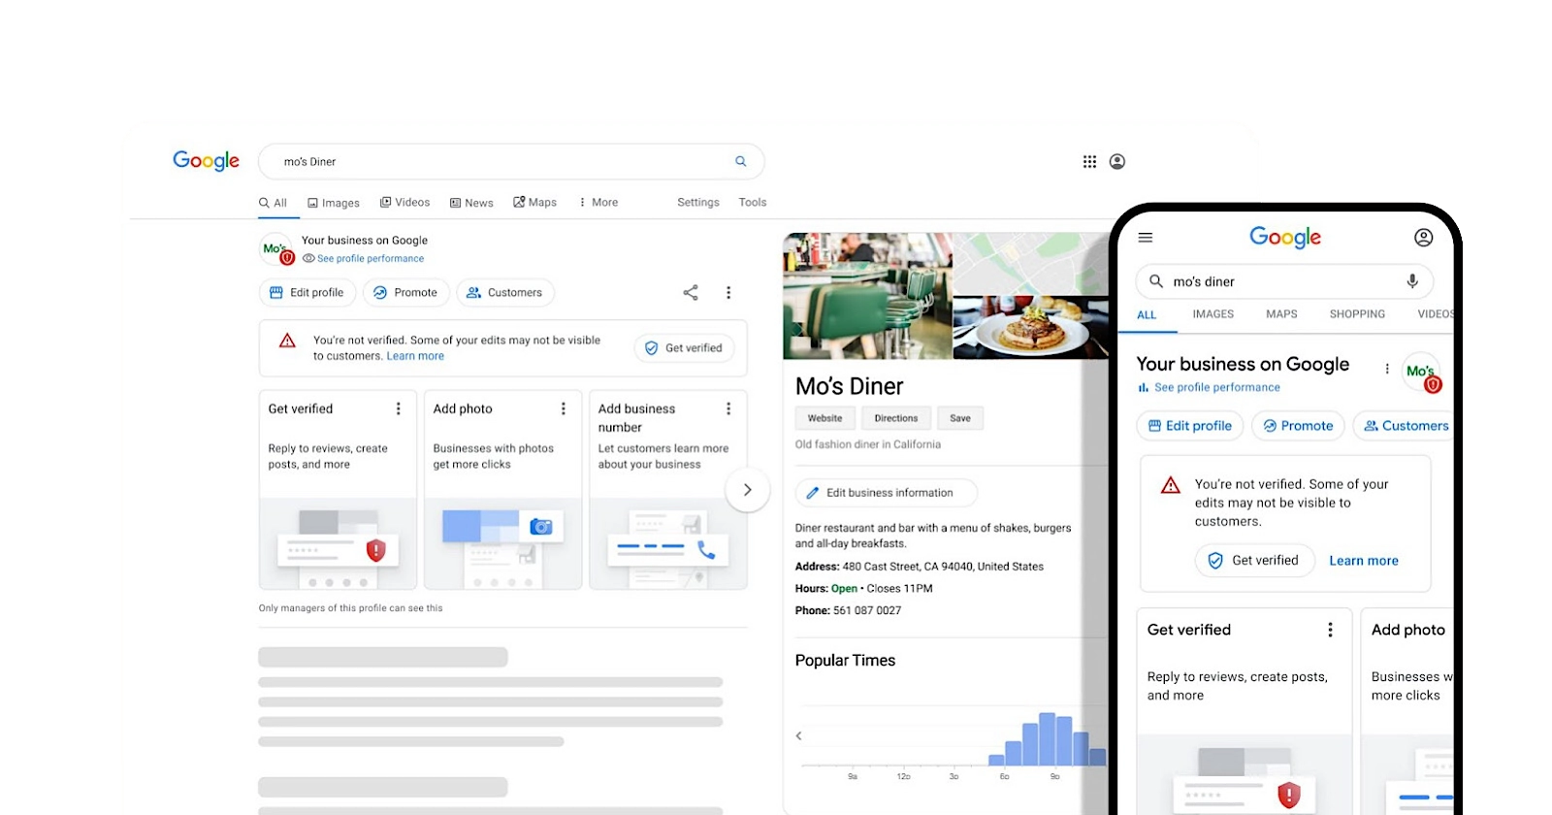Click the share icon in business panel

(x=691, y=292)
